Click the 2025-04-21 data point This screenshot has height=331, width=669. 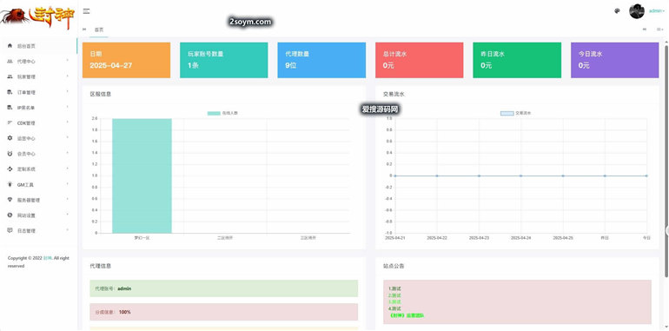click(395, 175)
